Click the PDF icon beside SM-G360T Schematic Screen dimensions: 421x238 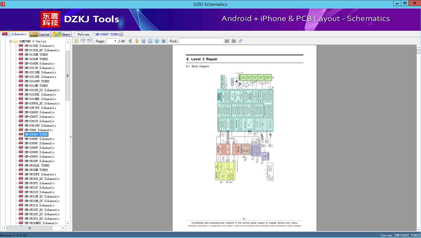[x=21, y=116]
